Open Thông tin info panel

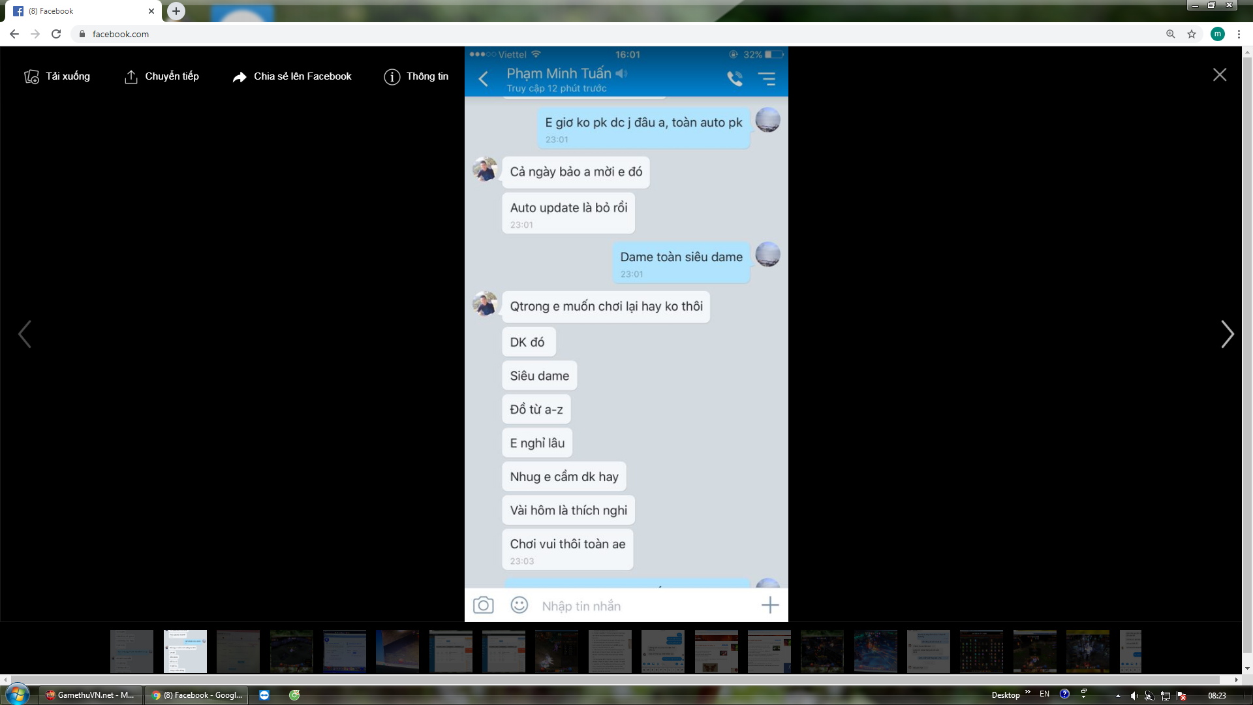[x=416, y=77]
